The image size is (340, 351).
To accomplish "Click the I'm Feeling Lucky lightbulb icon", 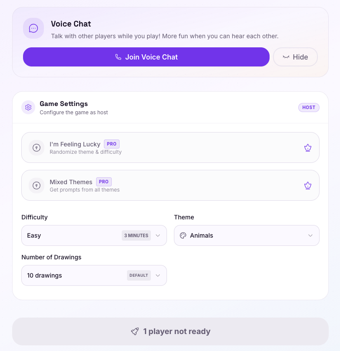I will pos(37,148).
